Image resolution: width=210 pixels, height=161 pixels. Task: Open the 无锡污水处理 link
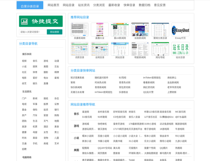(x=77, y=92)
